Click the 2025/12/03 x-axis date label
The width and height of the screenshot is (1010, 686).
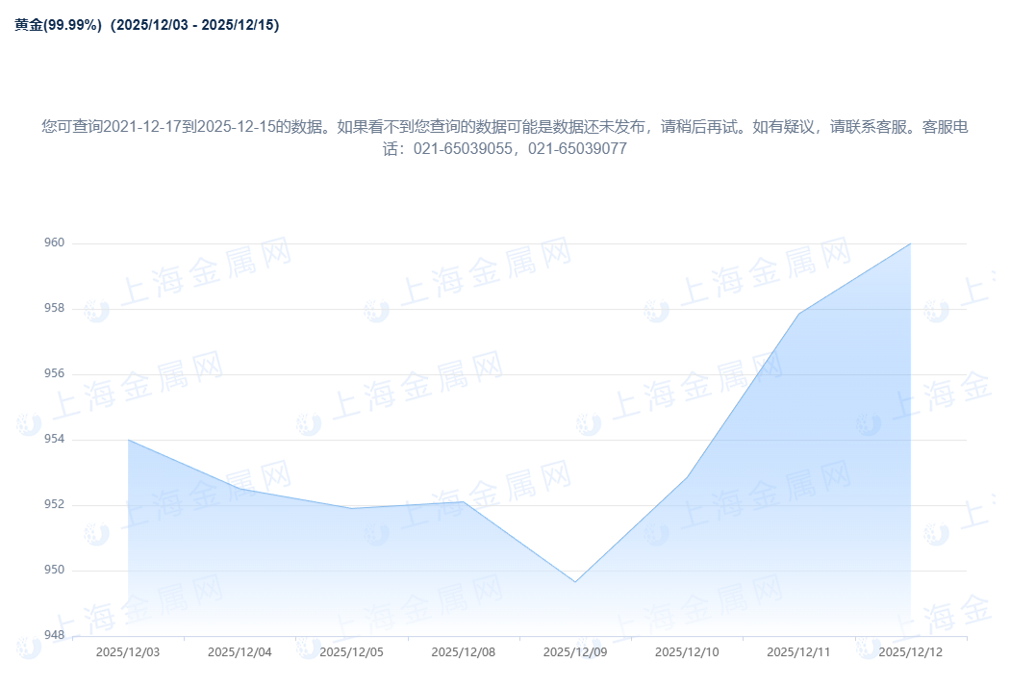click(128, 652)
